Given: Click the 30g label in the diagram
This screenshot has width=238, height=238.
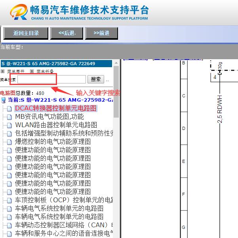Looking at the screenshot, I should pyautogui.click(x=220, y=66).
